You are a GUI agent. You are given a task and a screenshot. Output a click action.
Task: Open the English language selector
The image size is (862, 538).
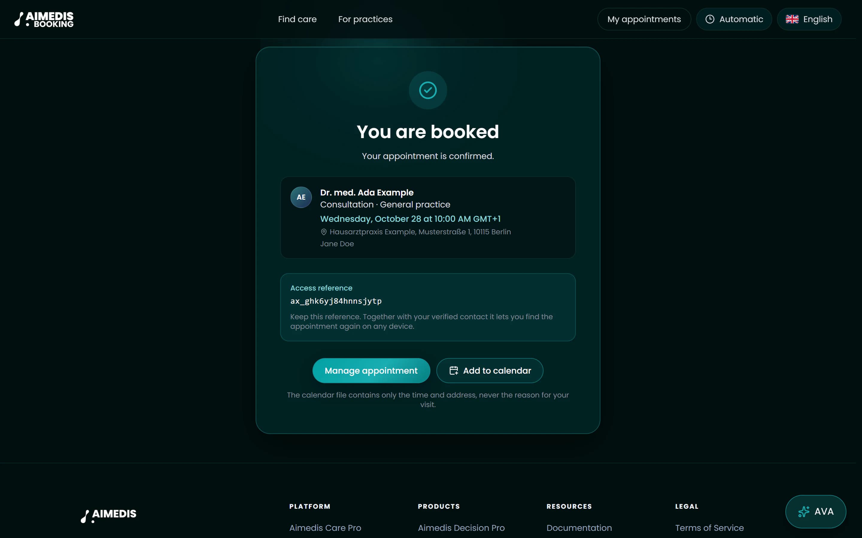click(809, 19)
